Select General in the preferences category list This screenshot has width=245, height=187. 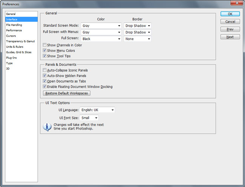click(11, 14)
